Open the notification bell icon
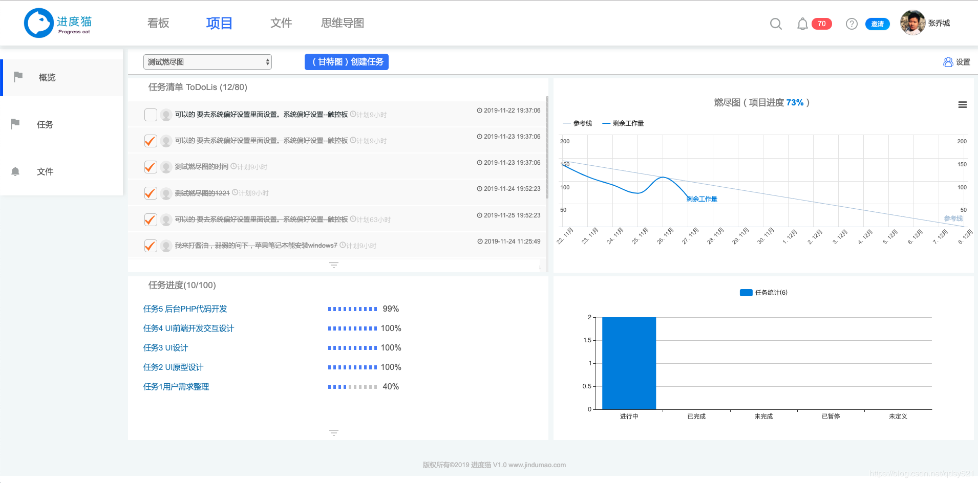Screen dimensions: 978x483 click(802, 24)
